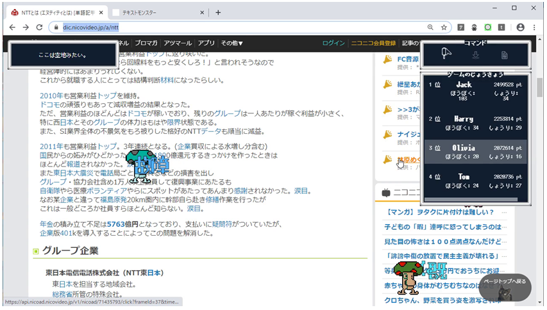Open the 2010年 link

click(51, 96)
